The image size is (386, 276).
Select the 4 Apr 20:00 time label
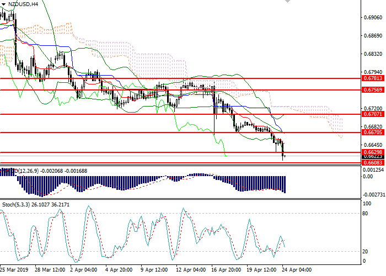click(x=118, y=270)
